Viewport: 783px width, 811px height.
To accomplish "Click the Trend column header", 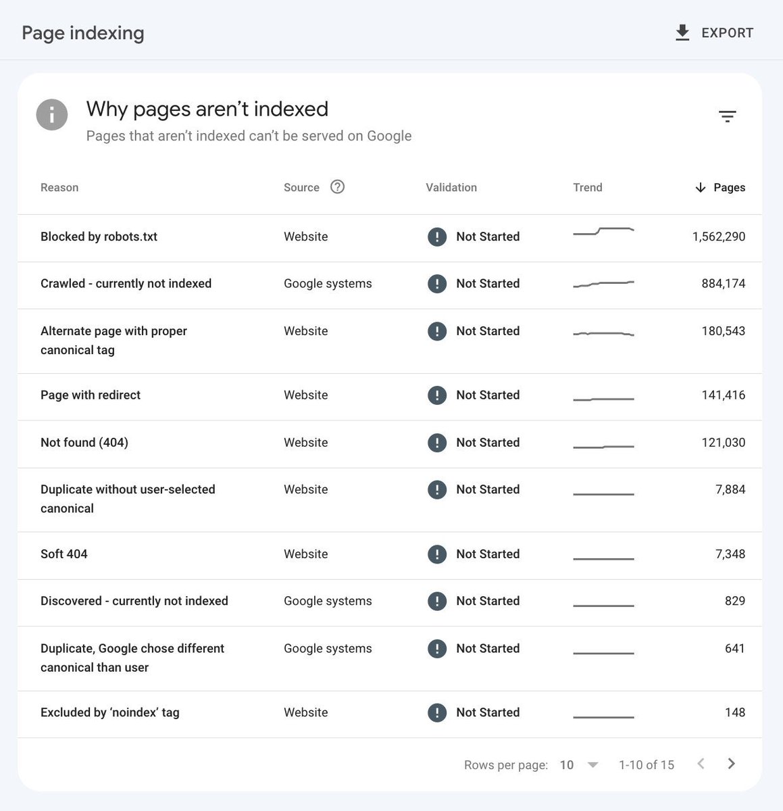I will coord(588,188).
